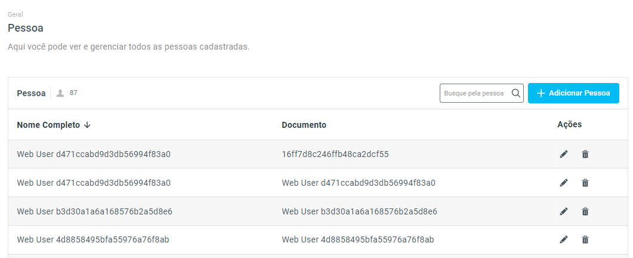Sort by the Nome Completo column header
The width and height of the screenshot is (633, 258).
[48, 125]
